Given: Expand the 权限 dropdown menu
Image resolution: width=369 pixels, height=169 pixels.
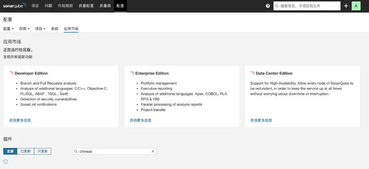Looking at the screenshot, I should pos(24,29).
